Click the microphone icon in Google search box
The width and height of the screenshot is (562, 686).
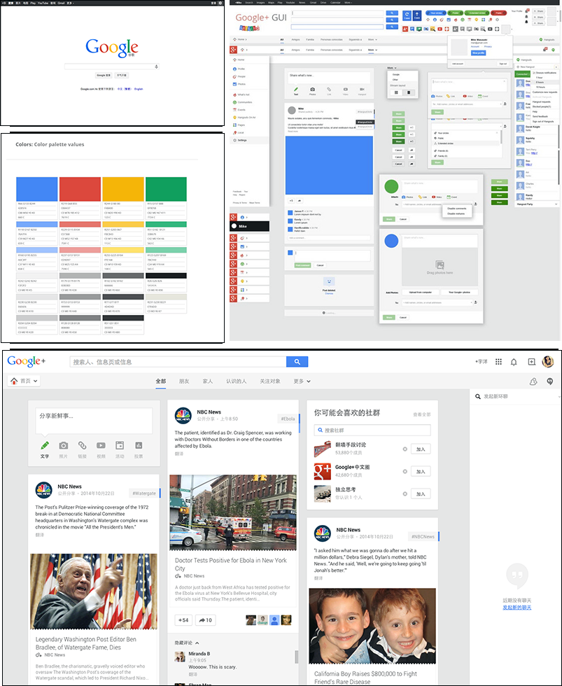click(156, 66)
